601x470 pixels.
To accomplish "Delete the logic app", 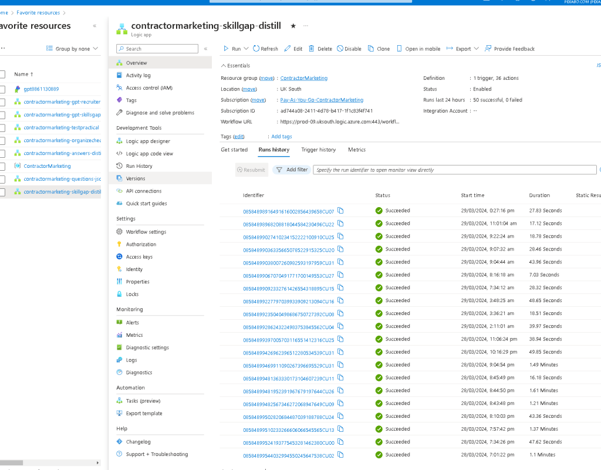I will 320,49.
